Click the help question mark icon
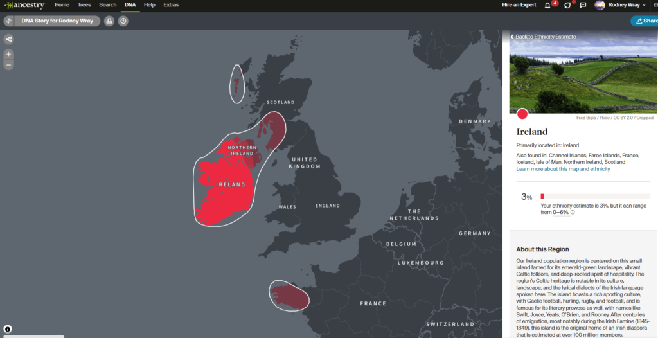 123,21
